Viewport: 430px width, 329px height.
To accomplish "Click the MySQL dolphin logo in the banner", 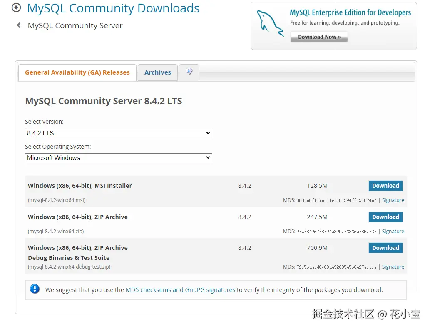I will [x=270, y=24].
